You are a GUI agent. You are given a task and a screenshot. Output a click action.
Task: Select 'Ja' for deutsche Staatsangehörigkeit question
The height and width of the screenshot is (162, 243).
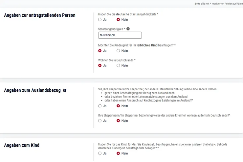100,20
